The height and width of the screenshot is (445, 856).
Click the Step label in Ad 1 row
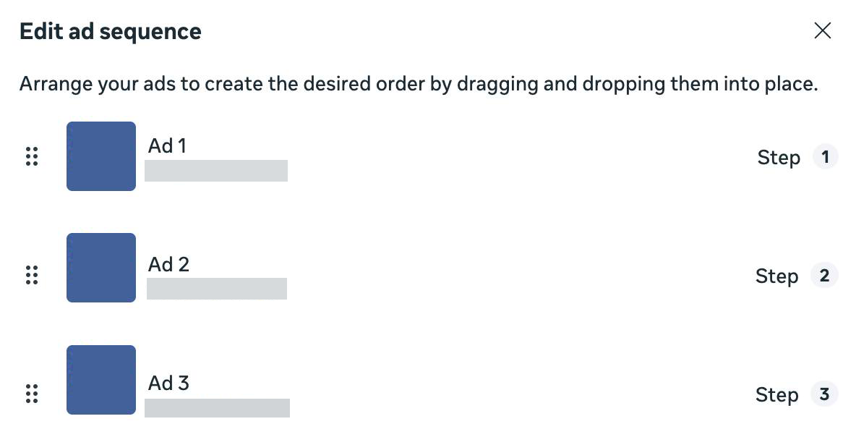(x=779, y=158)
